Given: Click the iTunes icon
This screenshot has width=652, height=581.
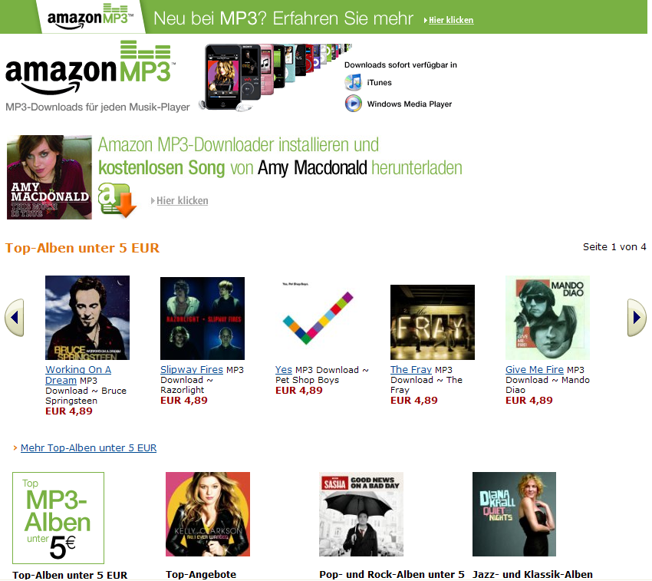Looking at the screenshot, I should [354, 82].
